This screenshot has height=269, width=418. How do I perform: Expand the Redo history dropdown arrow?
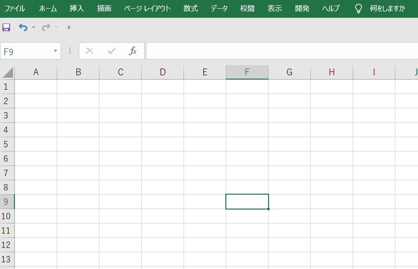click(57, 27)
